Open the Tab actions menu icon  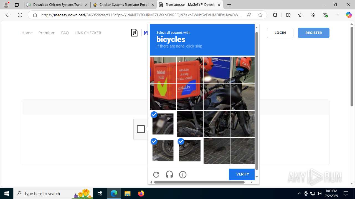point(17,5)
